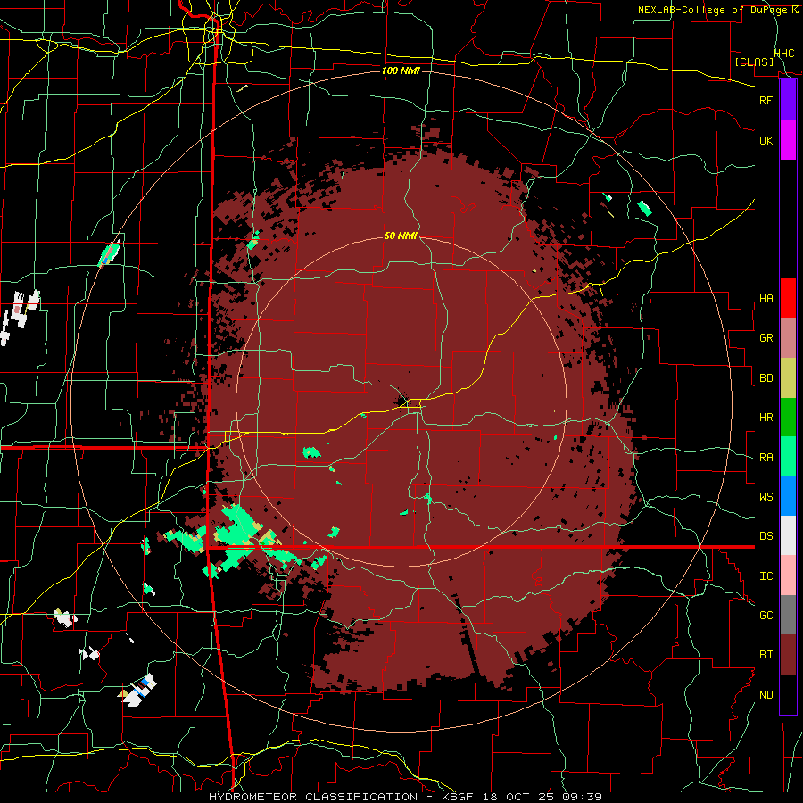This screenshot has height=803, width=803.
Task: Click the HHC product code text
Action: point(784,54)
